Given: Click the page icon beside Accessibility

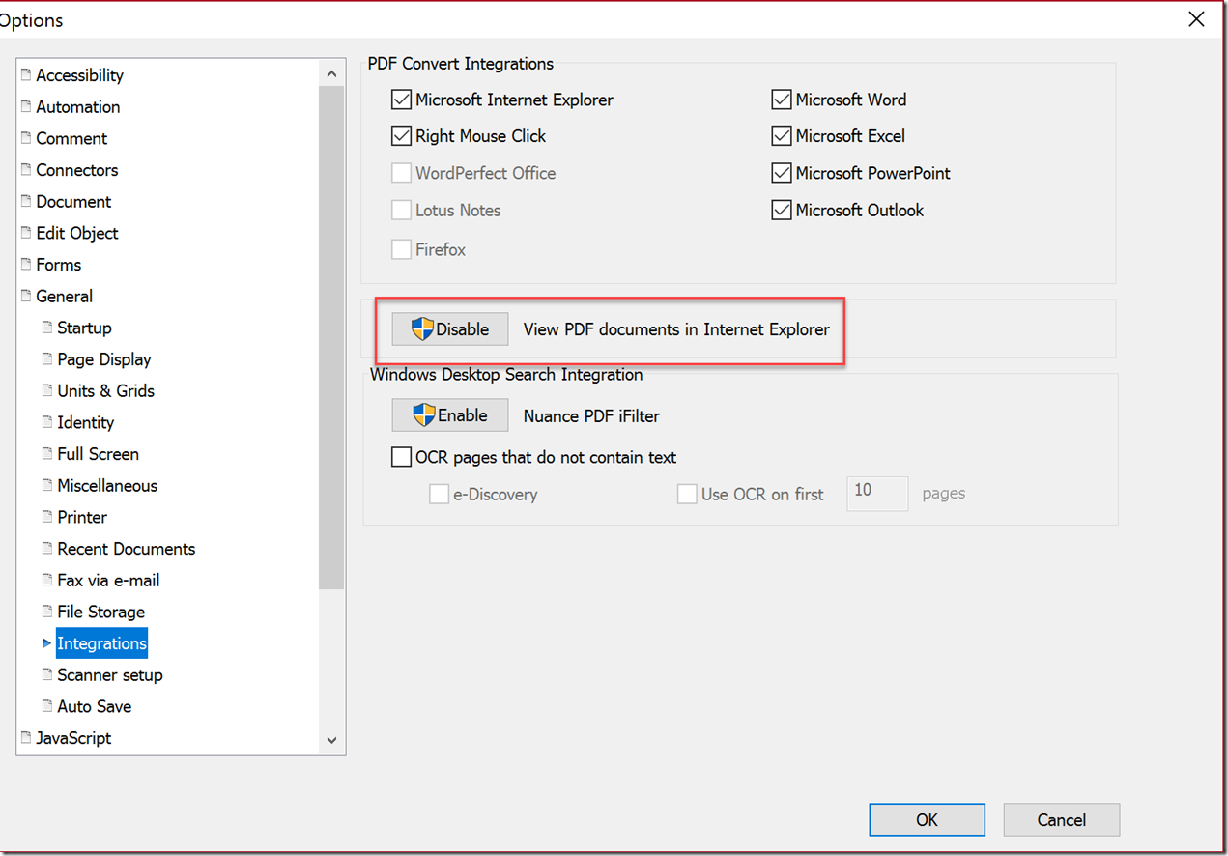Looking at the screenshot, I should 26,74.
